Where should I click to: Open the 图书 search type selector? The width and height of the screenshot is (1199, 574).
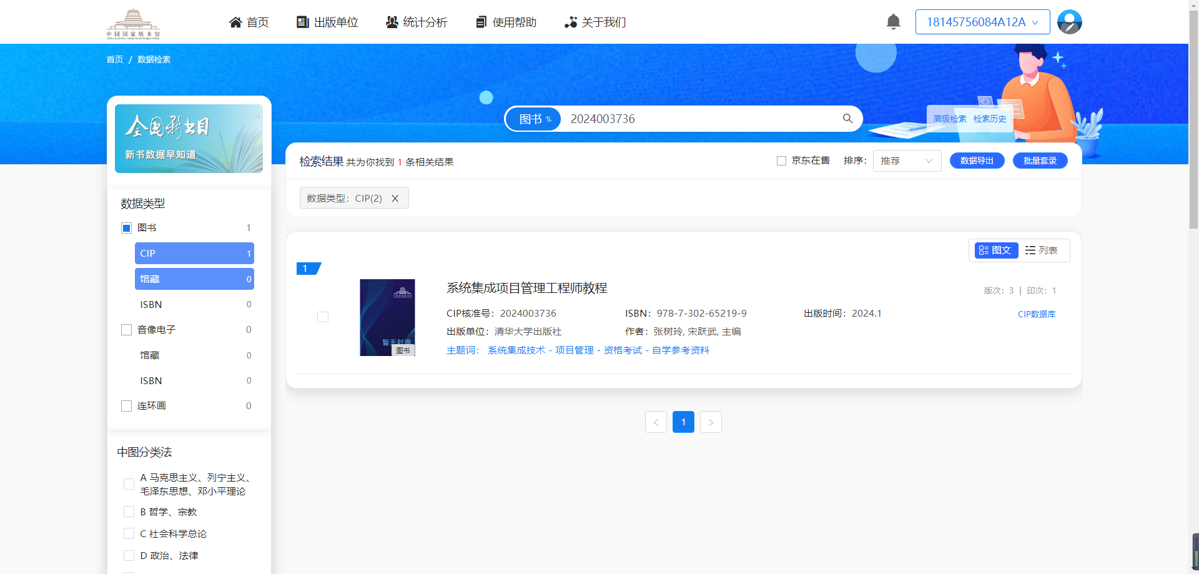535,119
